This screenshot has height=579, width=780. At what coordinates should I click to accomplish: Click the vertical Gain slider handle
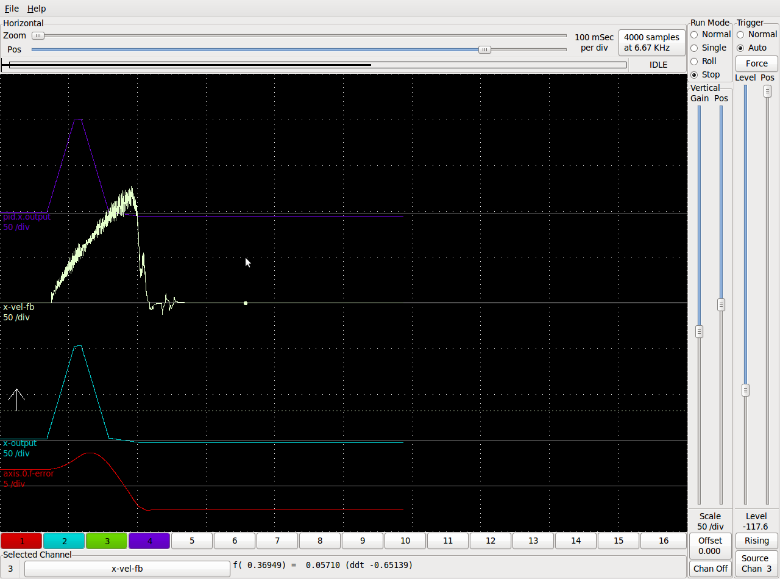[699, 331]
